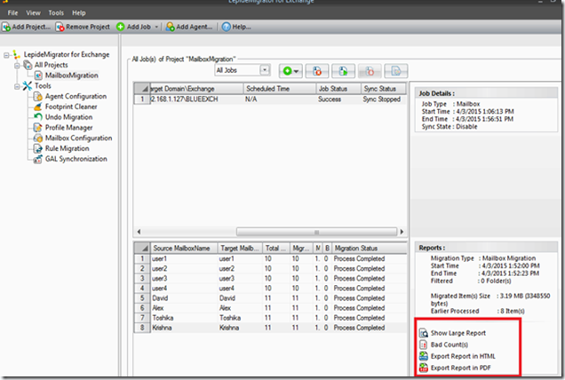Select the Alex mailbox row
The height and width of the screenshot is (380, 565).
click(270, 307)
